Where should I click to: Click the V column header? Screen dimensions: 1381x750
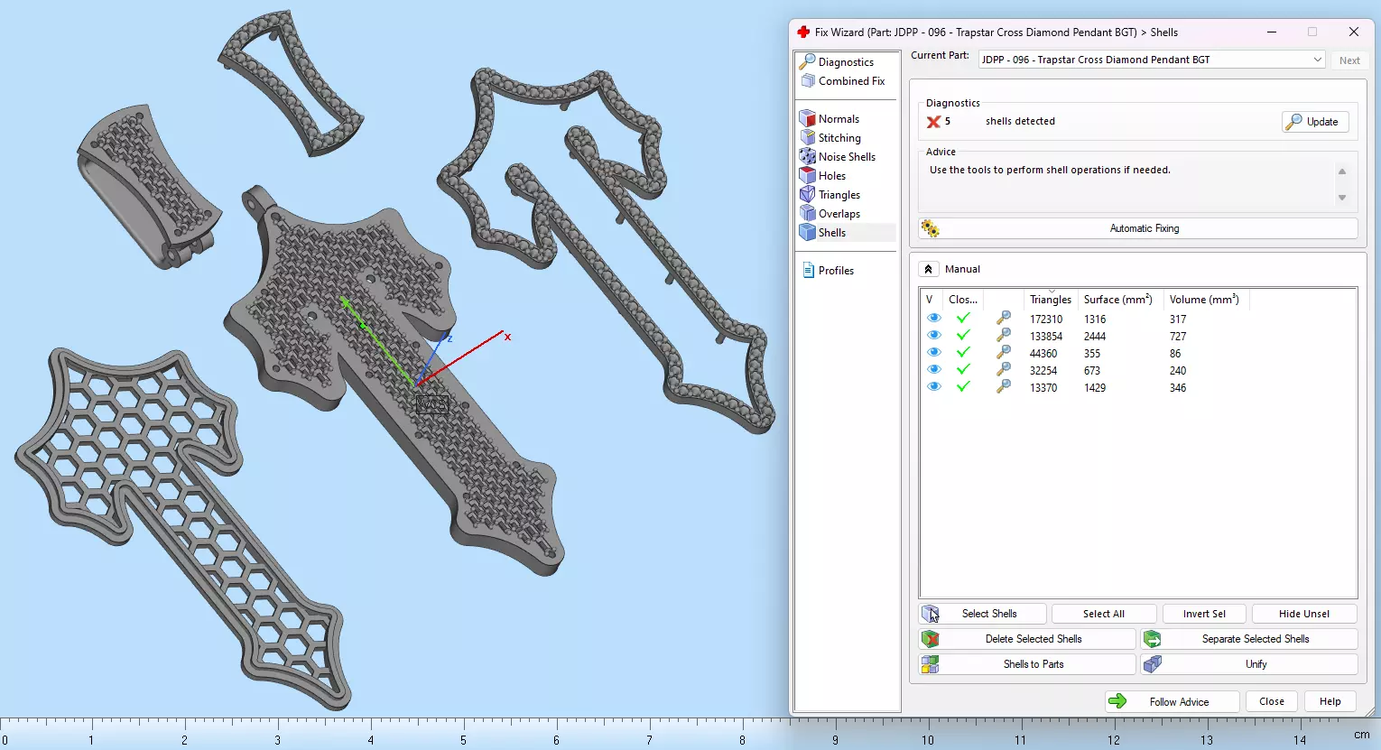pos(930,300)
